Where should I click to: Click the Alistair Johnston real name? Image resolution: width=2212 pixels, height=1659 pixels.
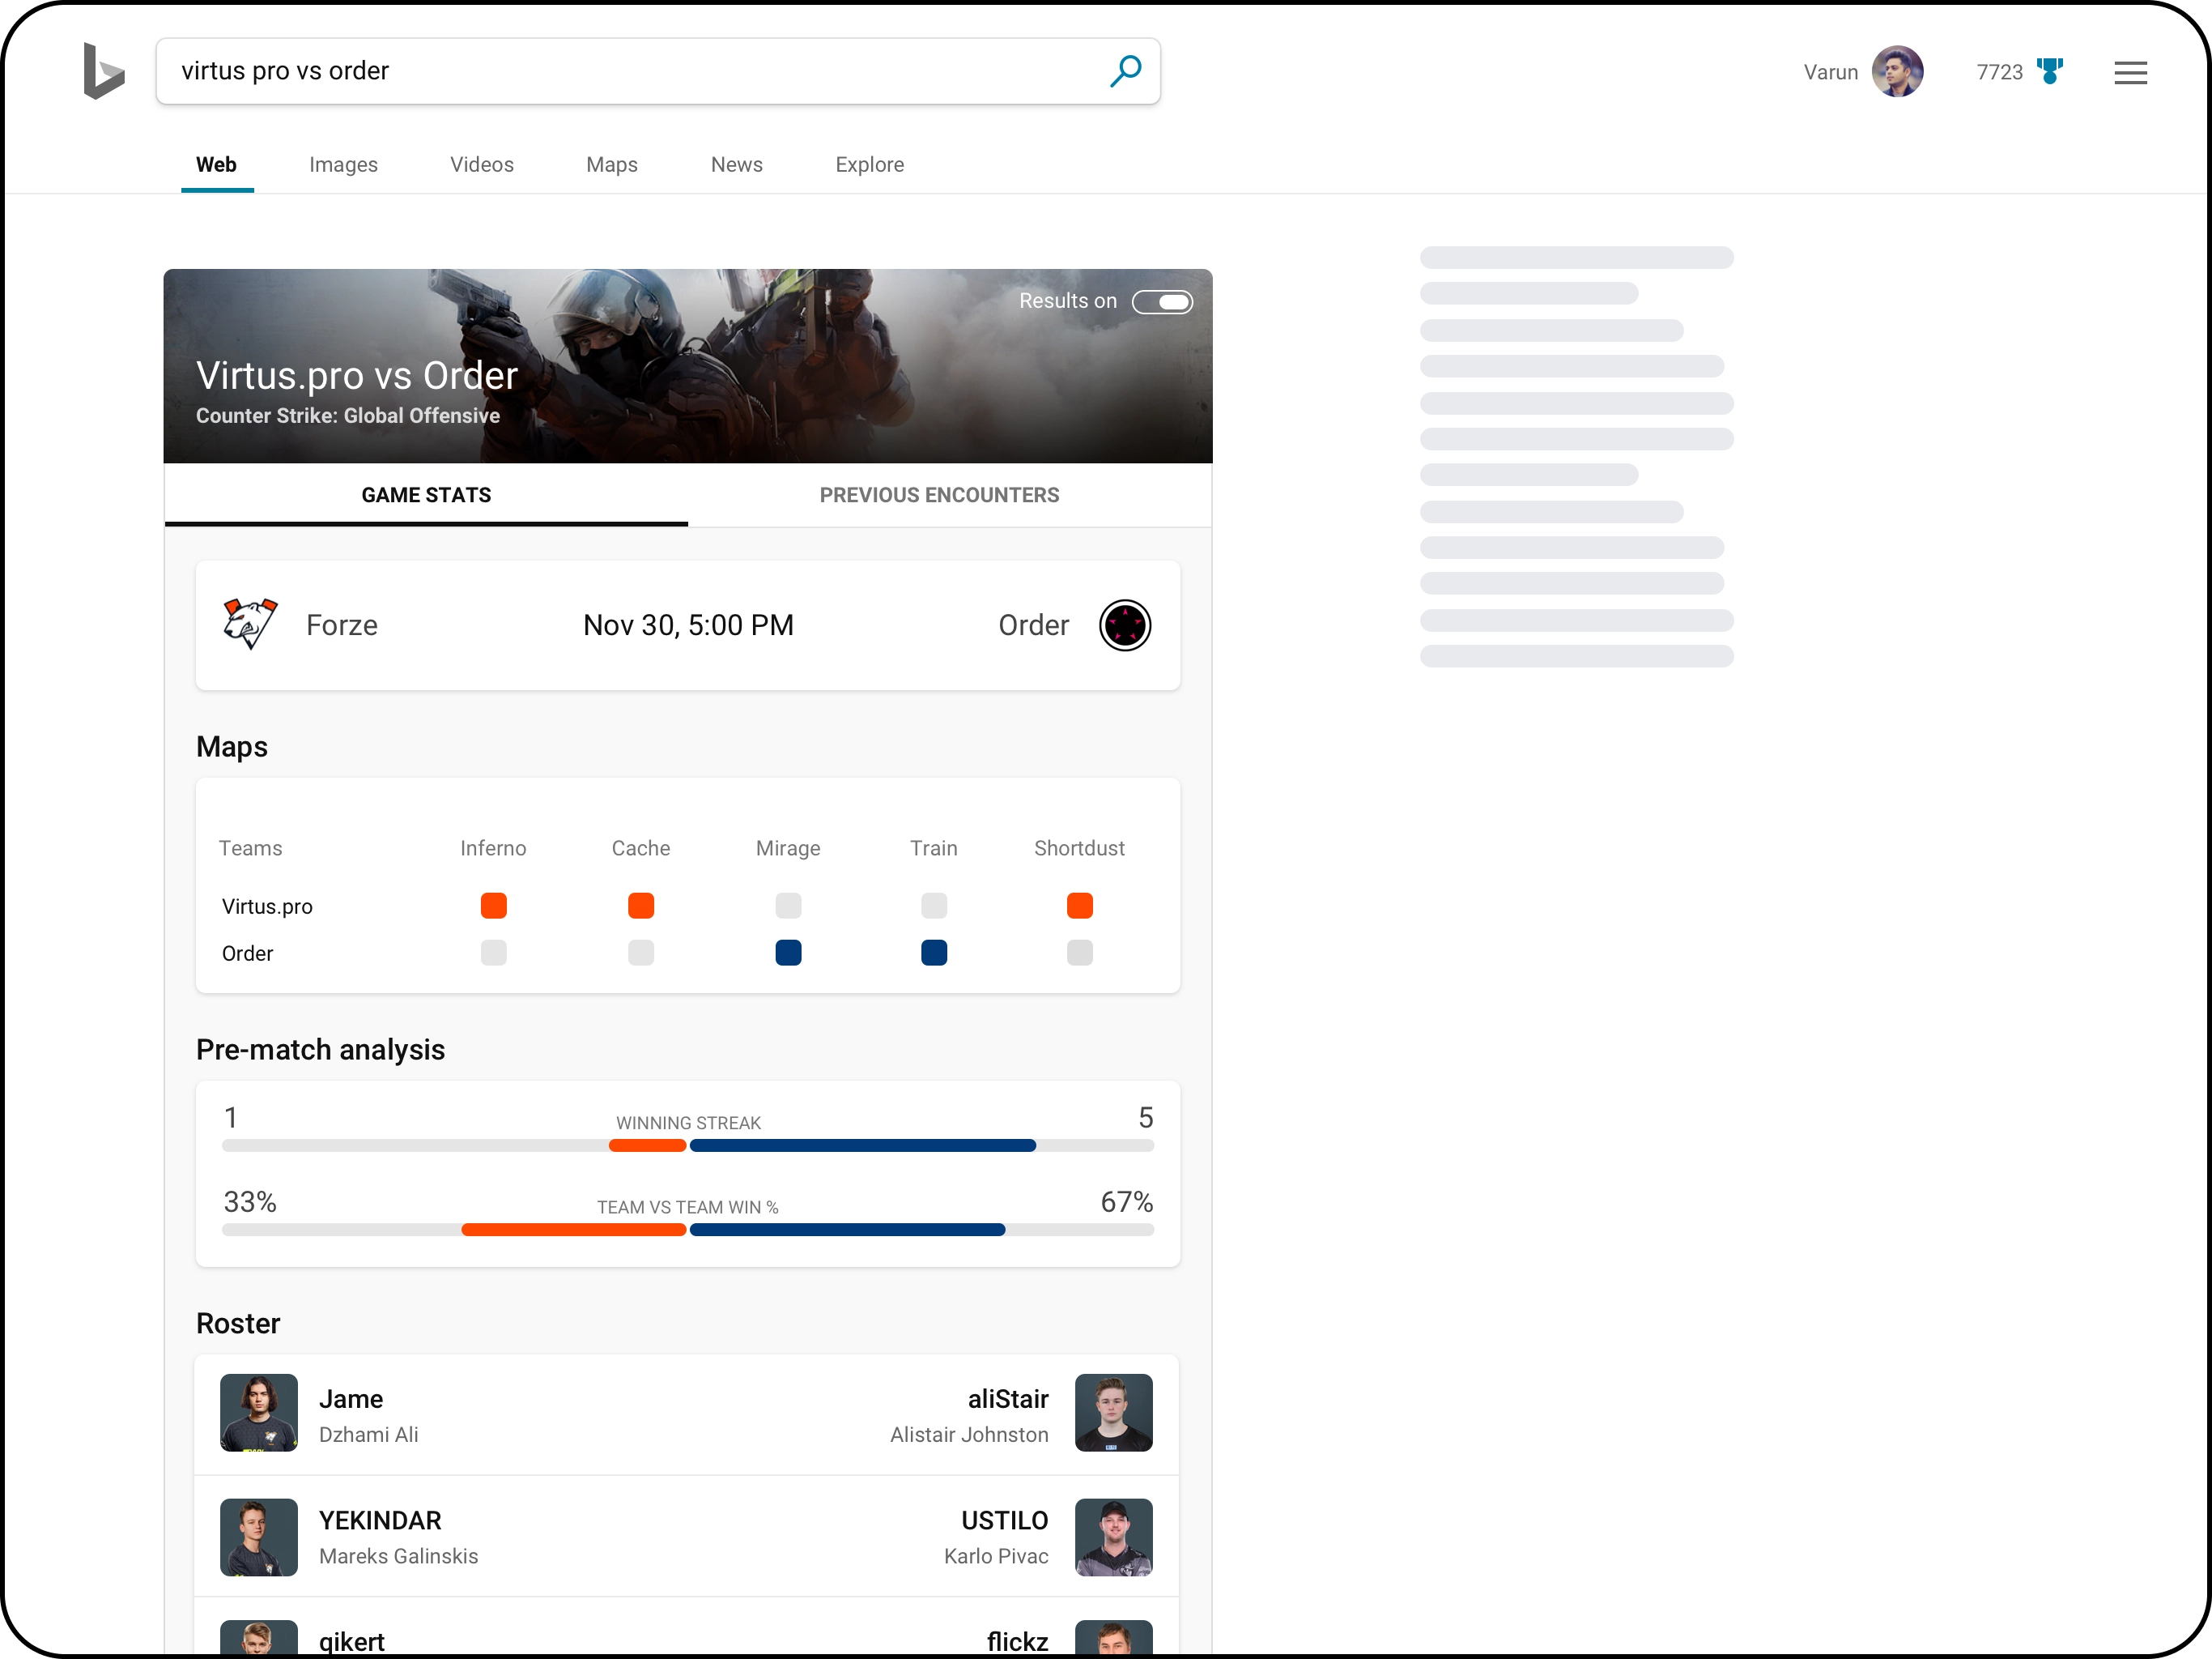pos(969,1435)
